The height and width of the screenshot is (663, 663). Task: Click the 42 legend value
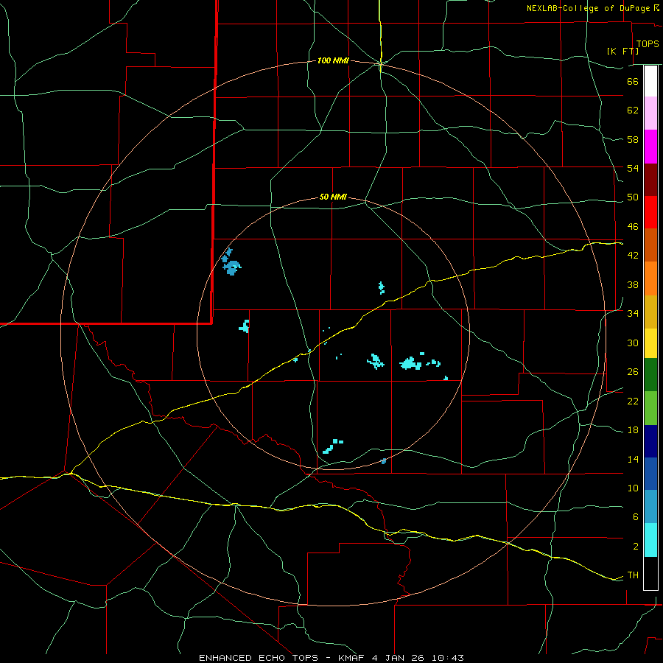633,256
